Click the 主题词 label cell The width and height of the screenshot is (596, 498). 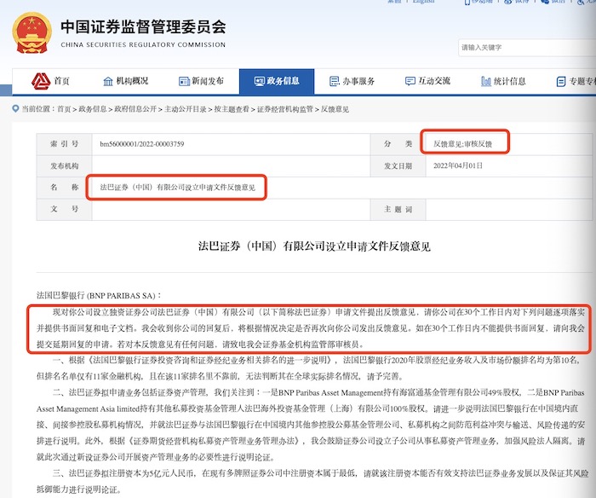point(398,209)
